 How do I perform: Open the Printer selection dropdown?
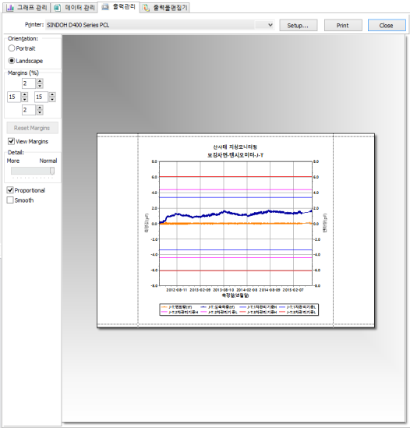pos(270,25)
